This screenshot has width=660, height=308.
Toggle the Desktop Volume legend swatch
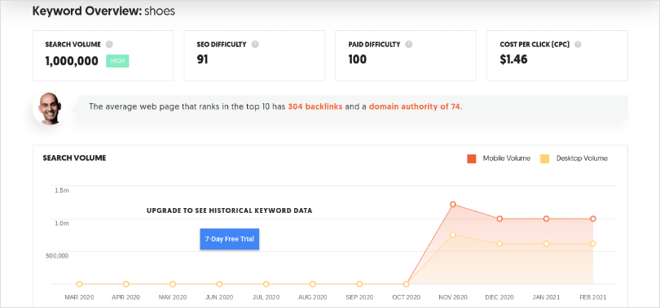pyautogui.click(x=544, y=158)
